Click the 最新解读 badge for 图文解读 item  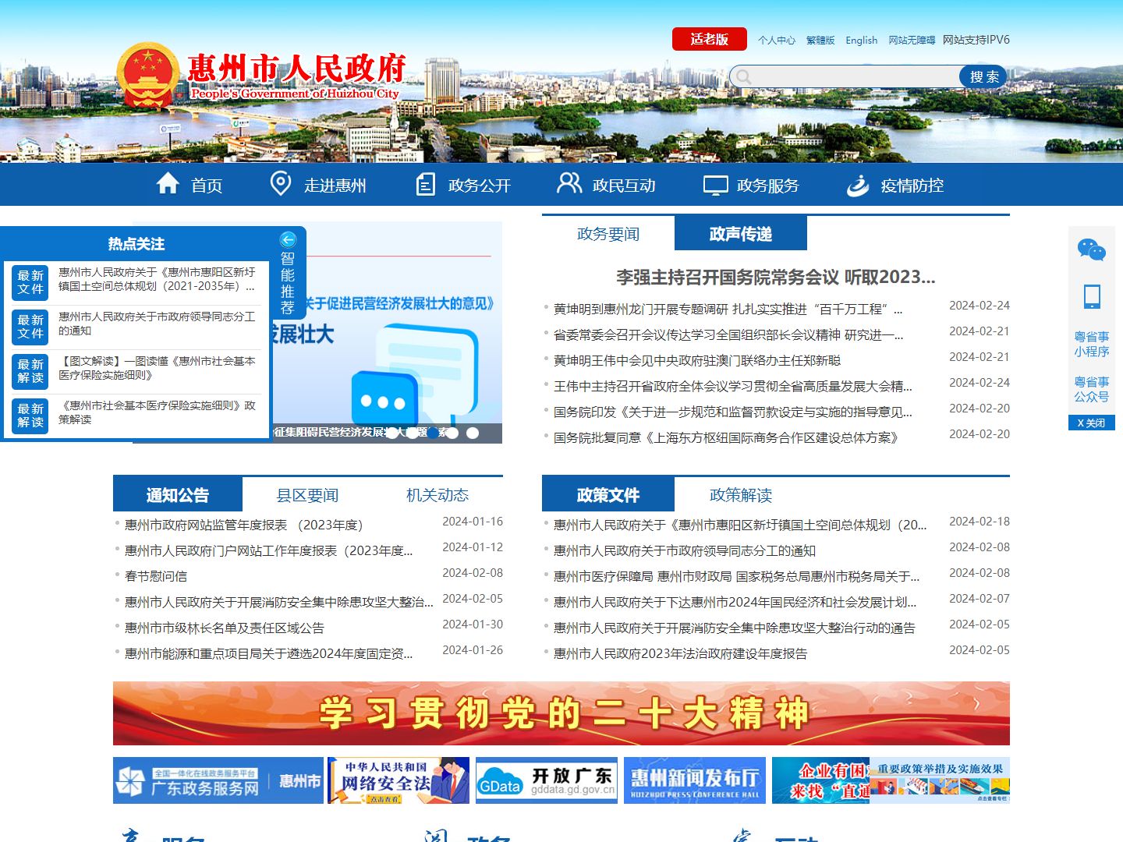click(30, 371)
